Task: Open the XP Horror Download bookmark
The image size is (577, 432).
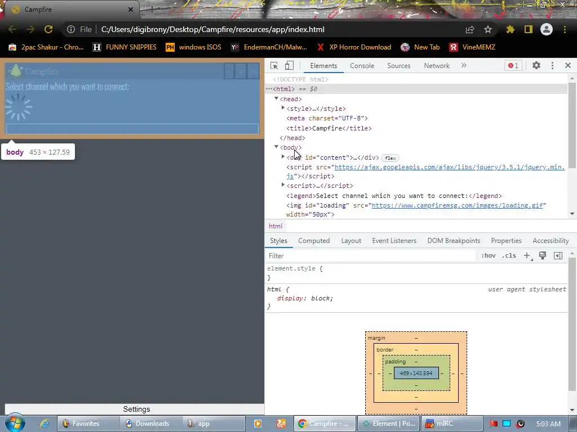Action: coord(354,47)
